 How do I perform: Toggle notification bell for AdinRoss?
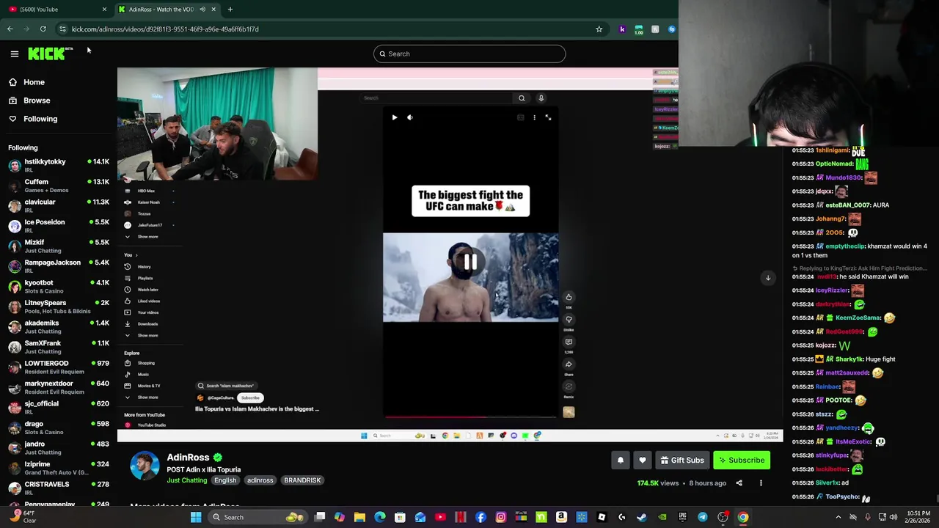pos(621,461)
